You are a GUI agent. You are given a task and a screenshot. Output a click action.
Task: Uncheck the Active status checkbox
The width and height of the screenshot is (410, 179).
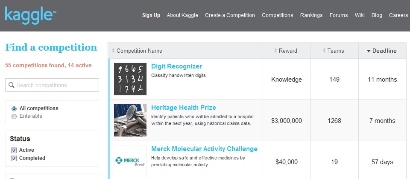click(x=14, y=150)
